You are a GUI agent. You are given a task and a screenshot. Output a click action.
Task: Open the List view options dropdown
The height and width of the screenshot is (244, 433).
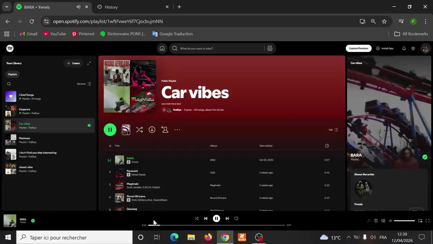pos(333,130)
